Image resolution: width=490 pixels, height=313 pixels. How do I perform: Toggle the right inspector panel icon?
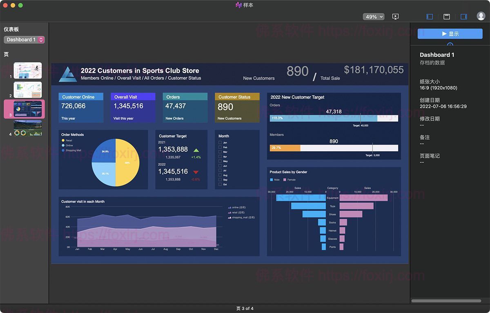[x=464, y=17]
